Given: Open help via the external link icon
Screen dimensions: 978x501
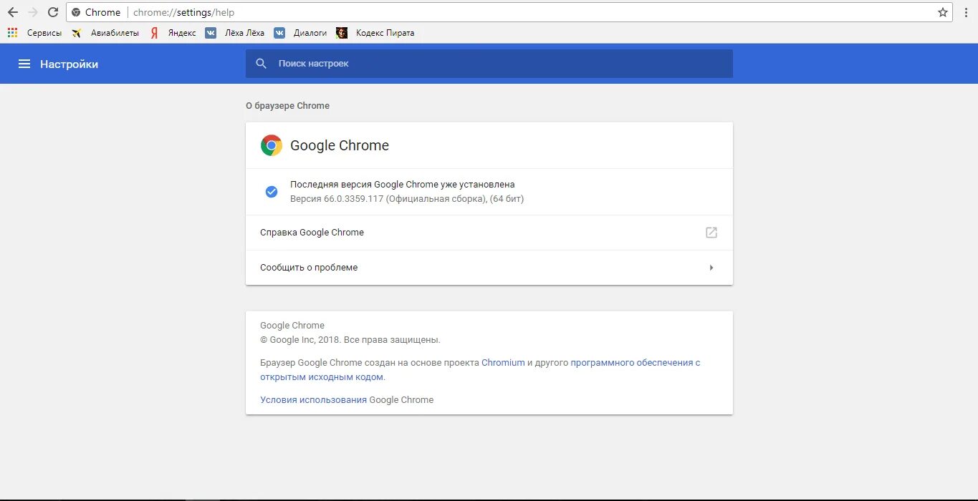Looking at the screenshot, I should click(x=711, y=233).
